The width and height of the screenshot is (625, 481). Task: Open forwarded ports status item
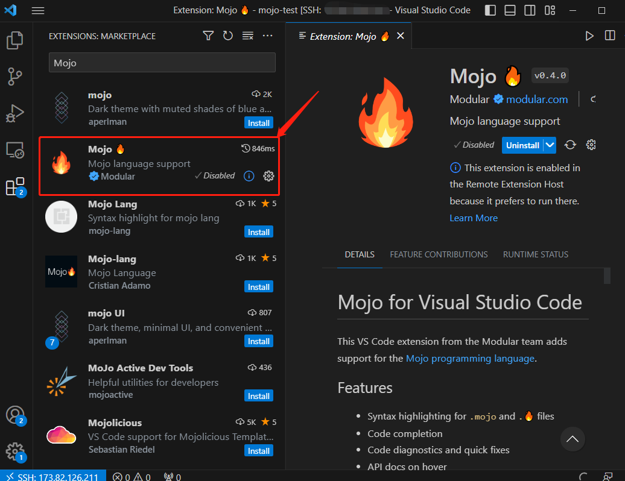(x=173, y=477)
